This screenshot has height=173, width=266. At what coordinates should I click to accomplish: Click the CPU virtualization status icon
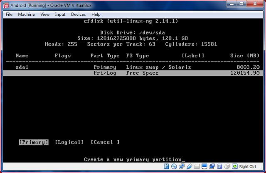[219, 166]
